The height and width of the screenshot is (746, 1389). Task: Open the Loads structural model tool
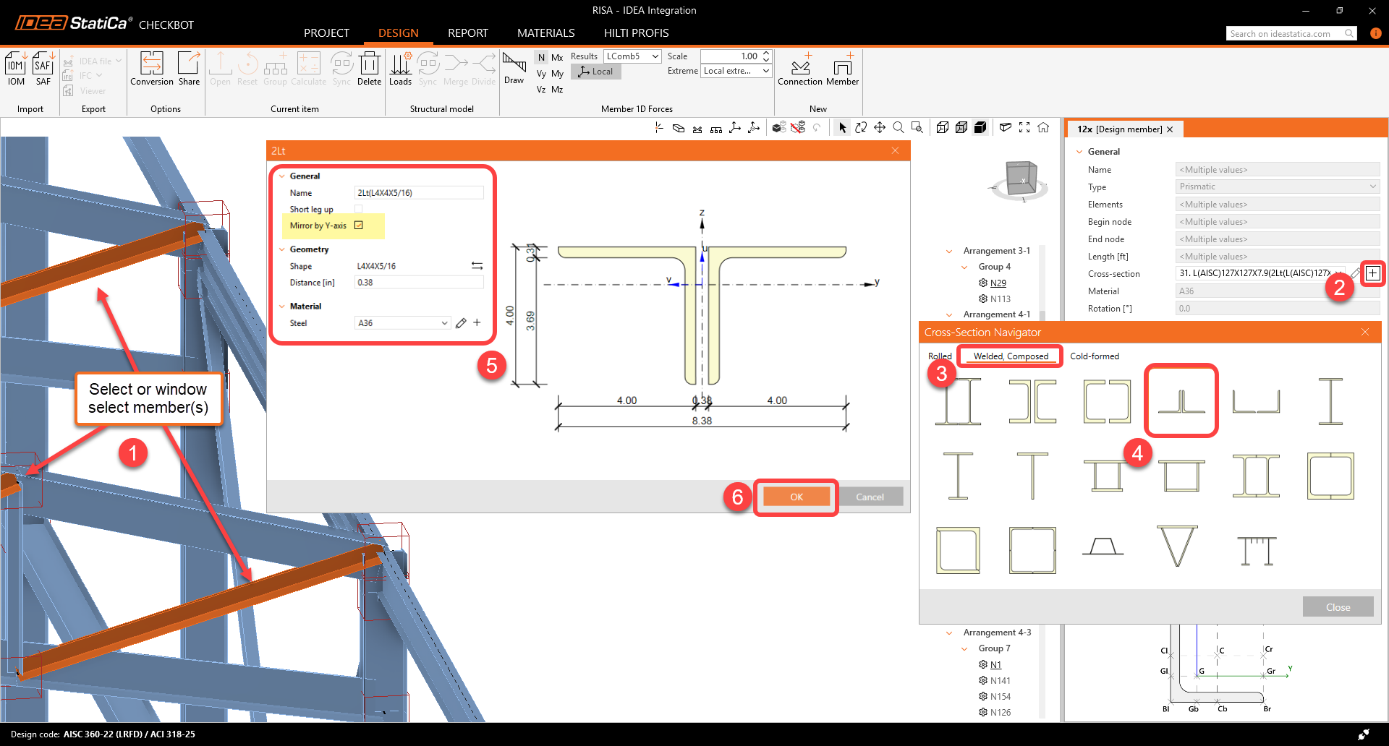(x=400, y=69)
